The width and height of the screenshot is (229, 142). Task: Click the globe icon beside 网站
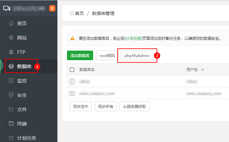[11, 38]
